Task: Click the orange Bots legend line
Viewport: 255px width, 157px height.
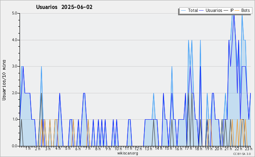Action: click(237, 11)
